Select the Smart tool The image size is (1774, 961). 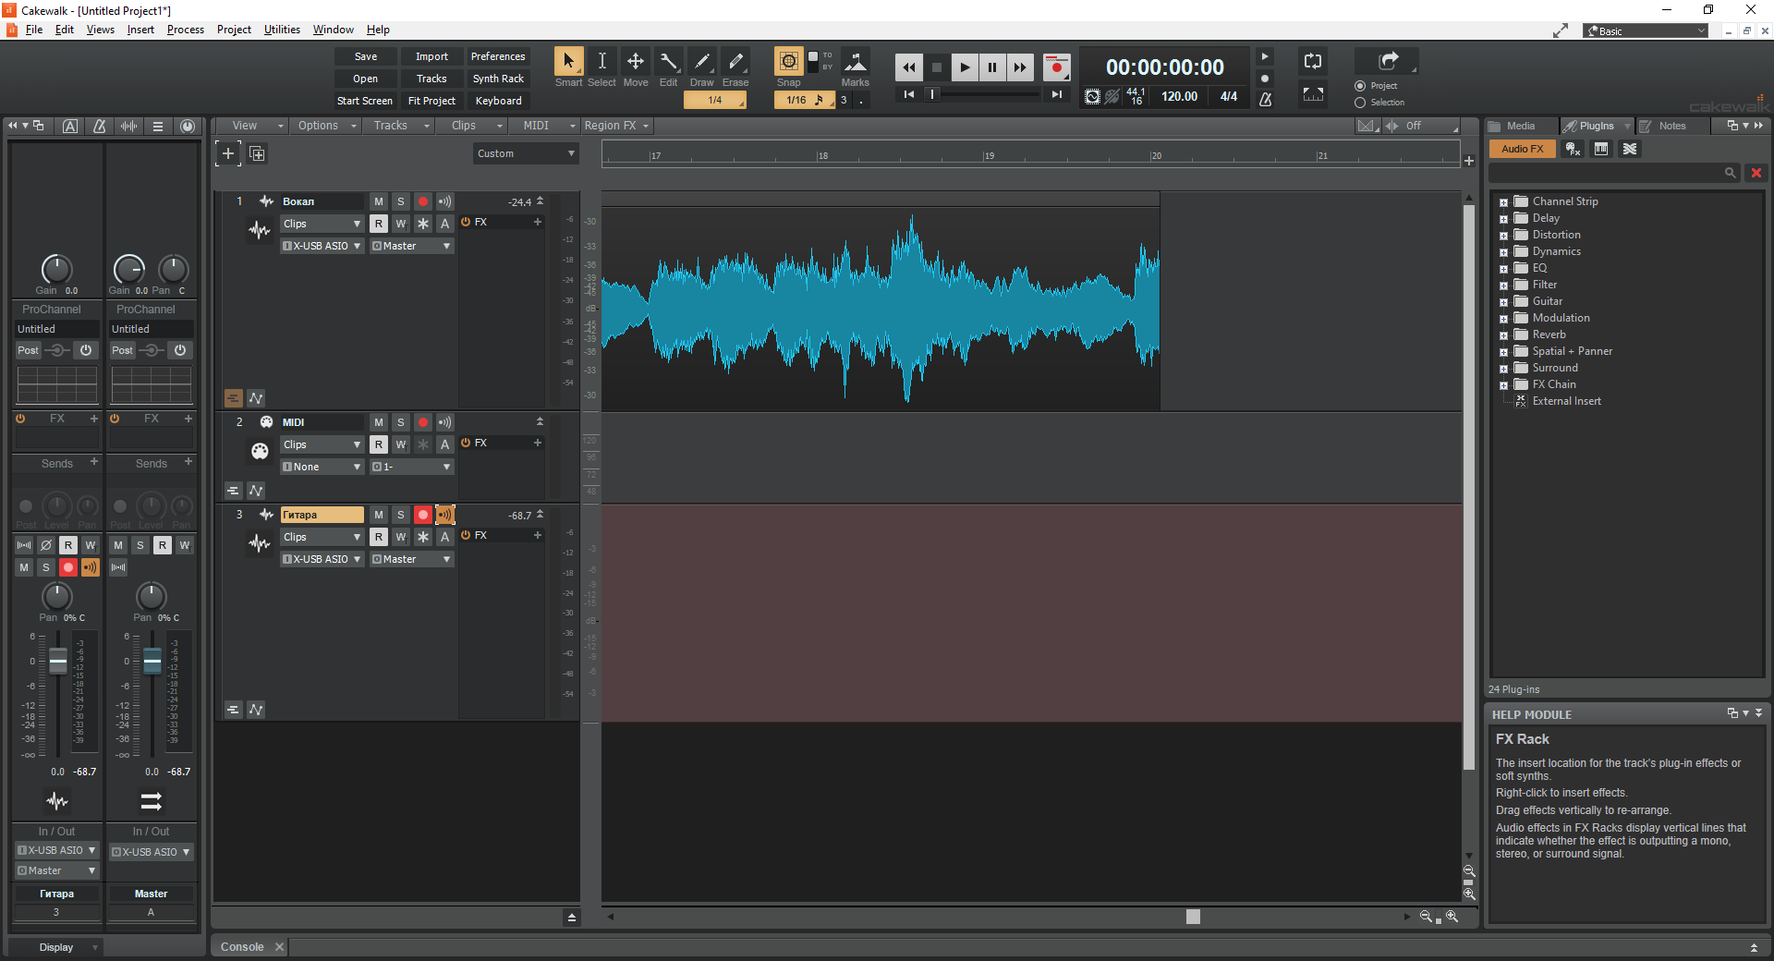point(568,62)
